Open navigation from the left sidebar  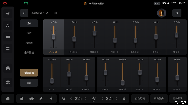8,14
